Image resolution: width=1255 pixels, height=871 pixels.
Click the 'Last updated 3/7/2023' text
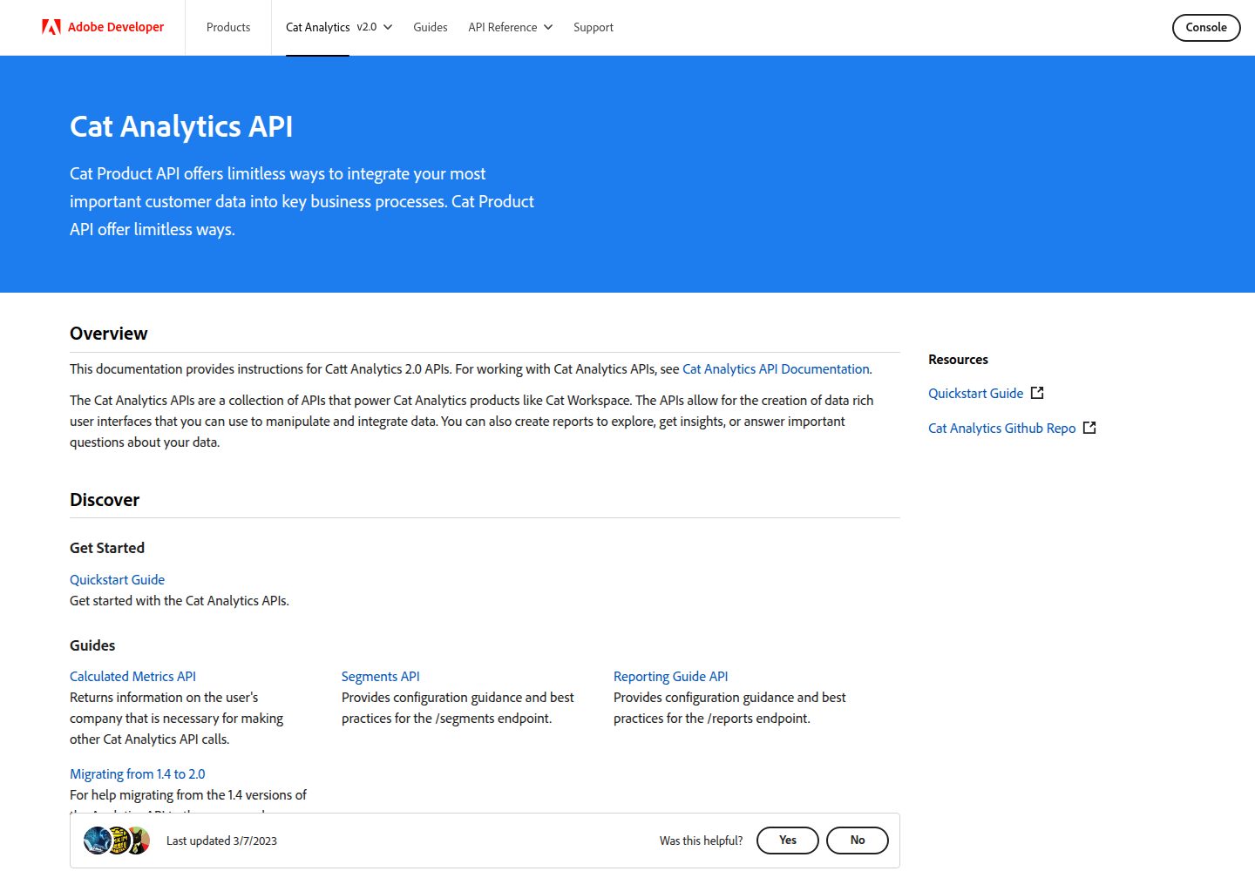pos(221,841)
